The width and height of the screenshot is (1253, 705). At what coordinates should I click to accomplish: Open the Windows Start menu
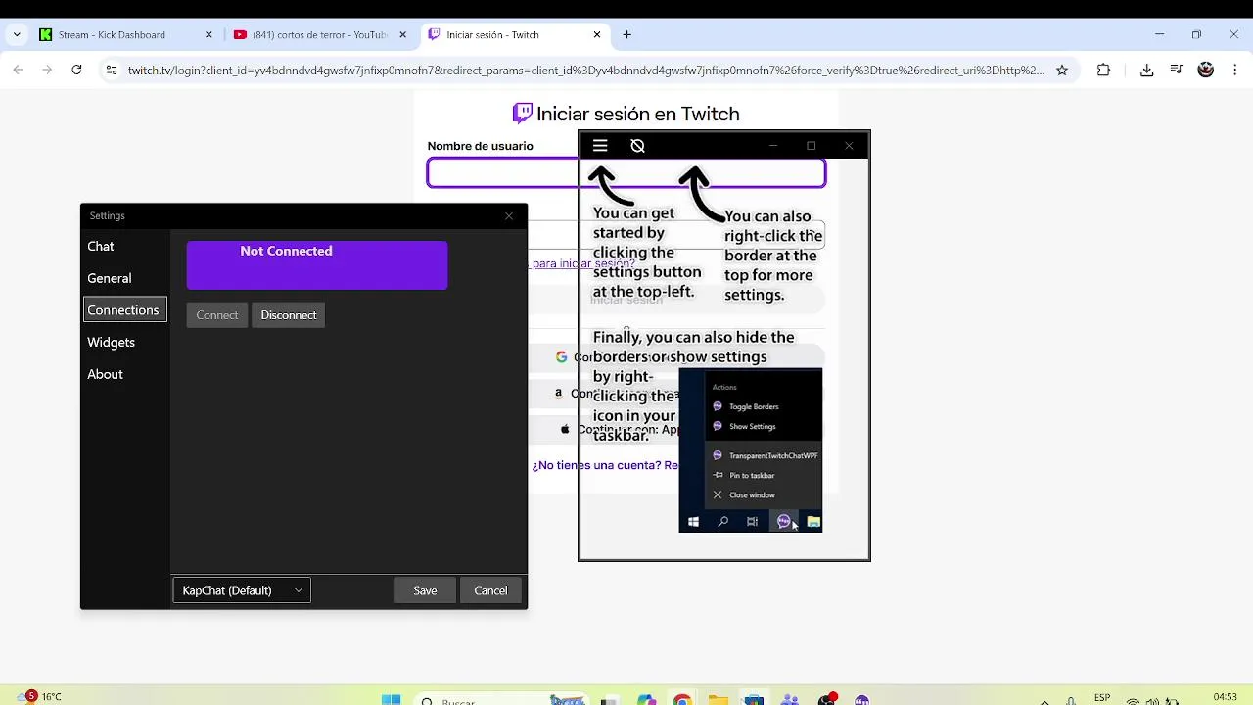391,699
